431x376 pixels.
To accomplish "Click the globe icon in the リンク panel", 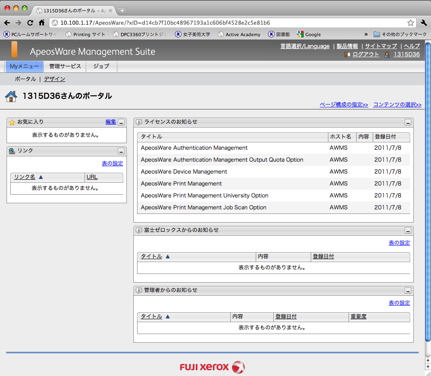I will point(12,151).
